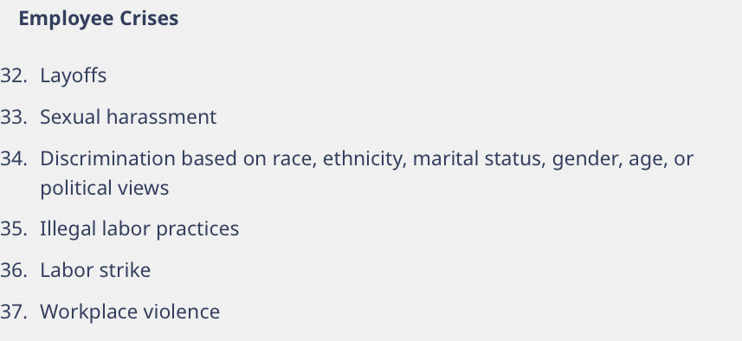The image size is (742, 341).
Task: Click the number 35 list marker
Action: 14,228
